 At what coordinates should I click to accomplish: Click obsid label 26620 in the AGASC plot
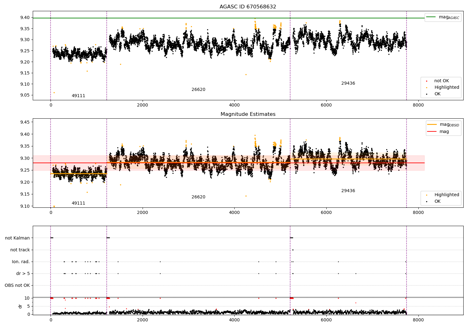click(x=198, y=90)
